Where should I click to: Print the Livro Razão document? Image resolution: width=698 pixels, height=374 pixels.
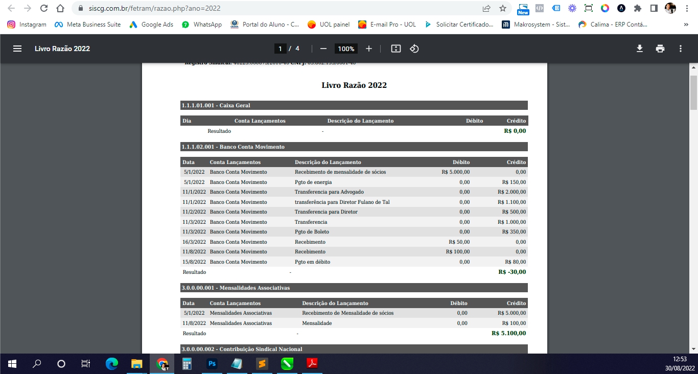click(660, 49)
